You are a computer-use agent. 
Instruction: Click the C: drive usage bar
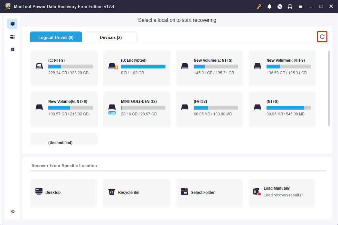pos(70,67)
